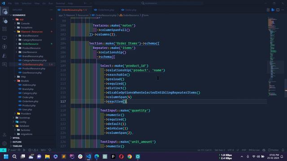Open Address.php in the Models folder
The image size is (287, 161).
click(x=29, y=85)
